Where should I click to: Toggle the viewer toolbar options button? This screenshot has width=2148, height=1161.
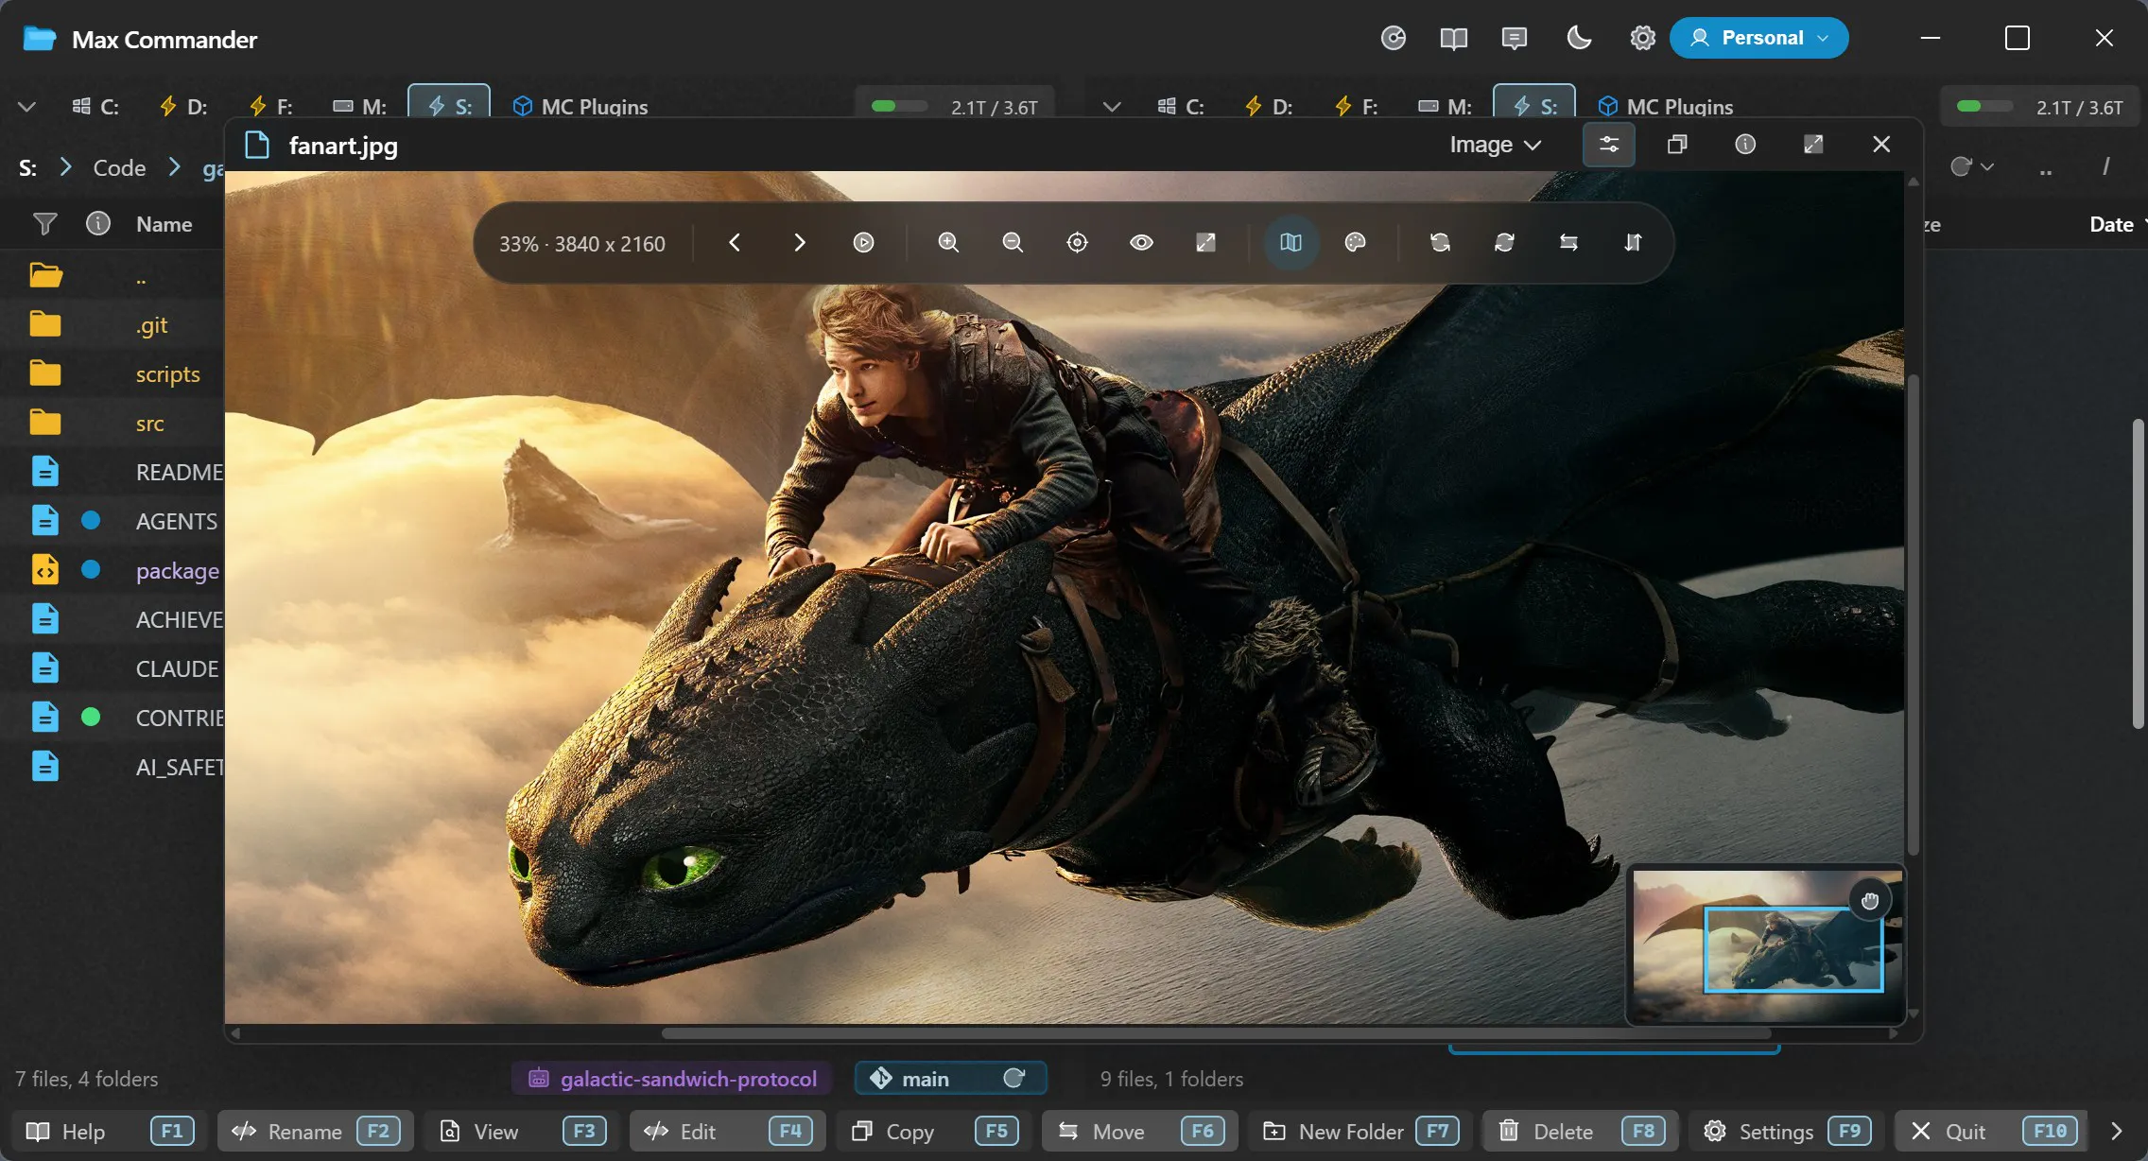point(1609,145)
